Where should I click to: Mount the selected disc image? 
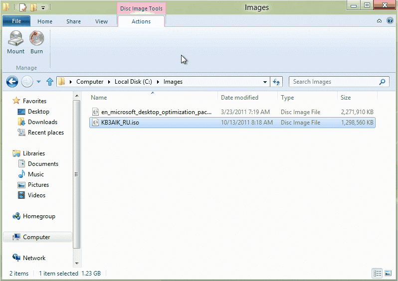click(16, 42)
